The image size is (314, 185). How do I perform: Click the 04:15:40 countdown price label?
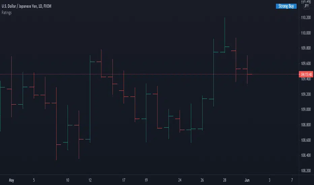click(x=306, y=74)
